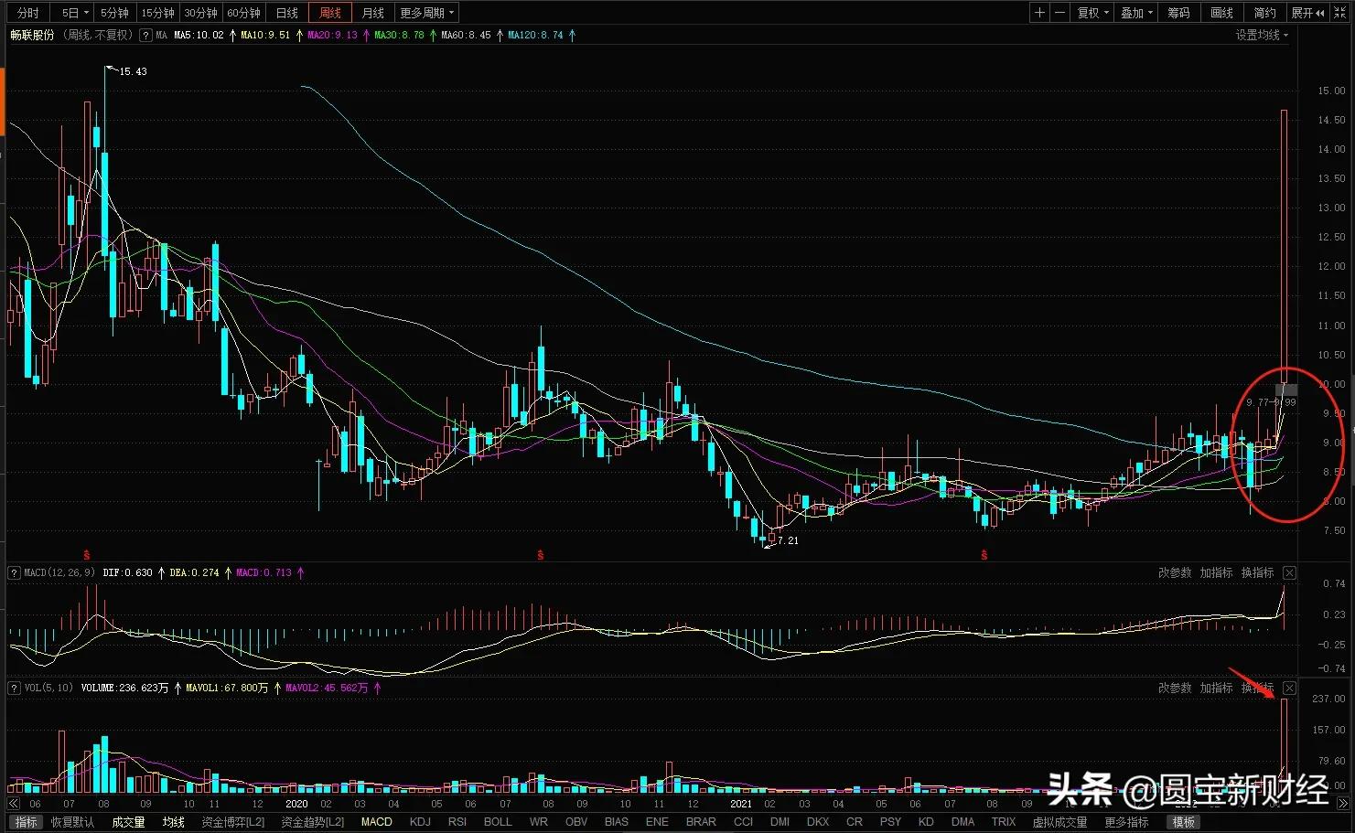Screen dimensions: 1355x833
Task: Click 改参数 in the MACD panel
Action: (x=1175, y=572)
